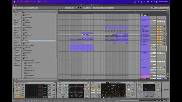
Task: Click Glue Compressor Makeup knob
Action: pyautogui.click(x=152, y=94)
